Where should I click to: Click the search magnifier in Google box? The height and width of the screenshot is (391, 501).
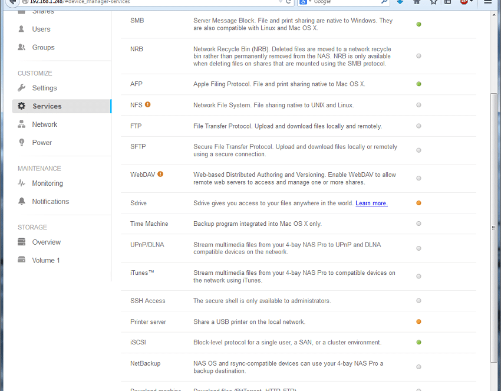(x=384, y=2)
